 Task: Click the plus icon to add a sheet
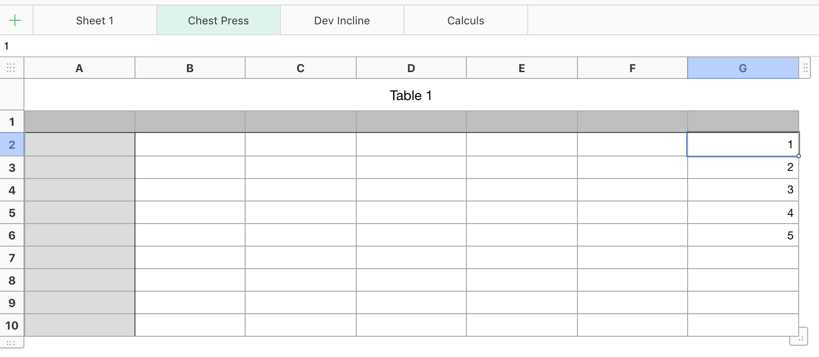click(15, 20)
